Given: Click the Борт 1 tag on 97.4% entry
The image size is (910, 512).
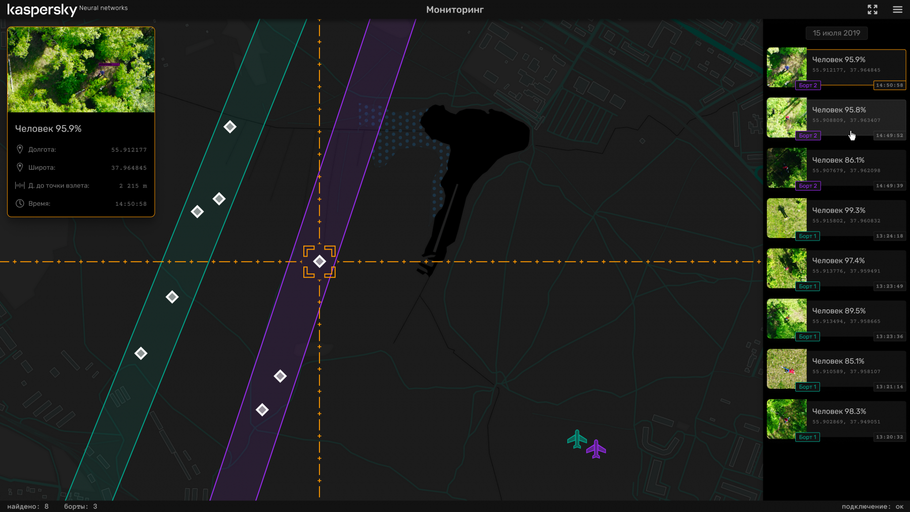Looking at the screenshot, I should [x=807, y=287].
